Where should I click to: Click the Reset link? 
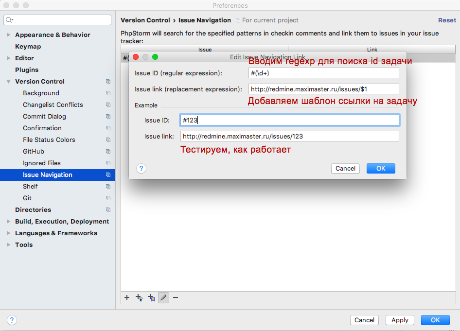[x=447, y=20]
